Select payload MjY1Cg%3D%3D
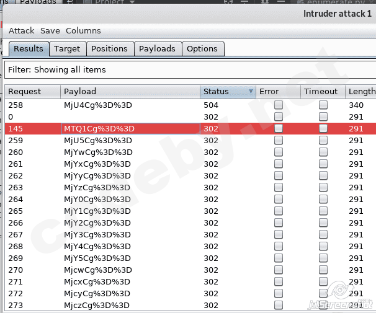This screenshot has height=313, width=376. 97,211
